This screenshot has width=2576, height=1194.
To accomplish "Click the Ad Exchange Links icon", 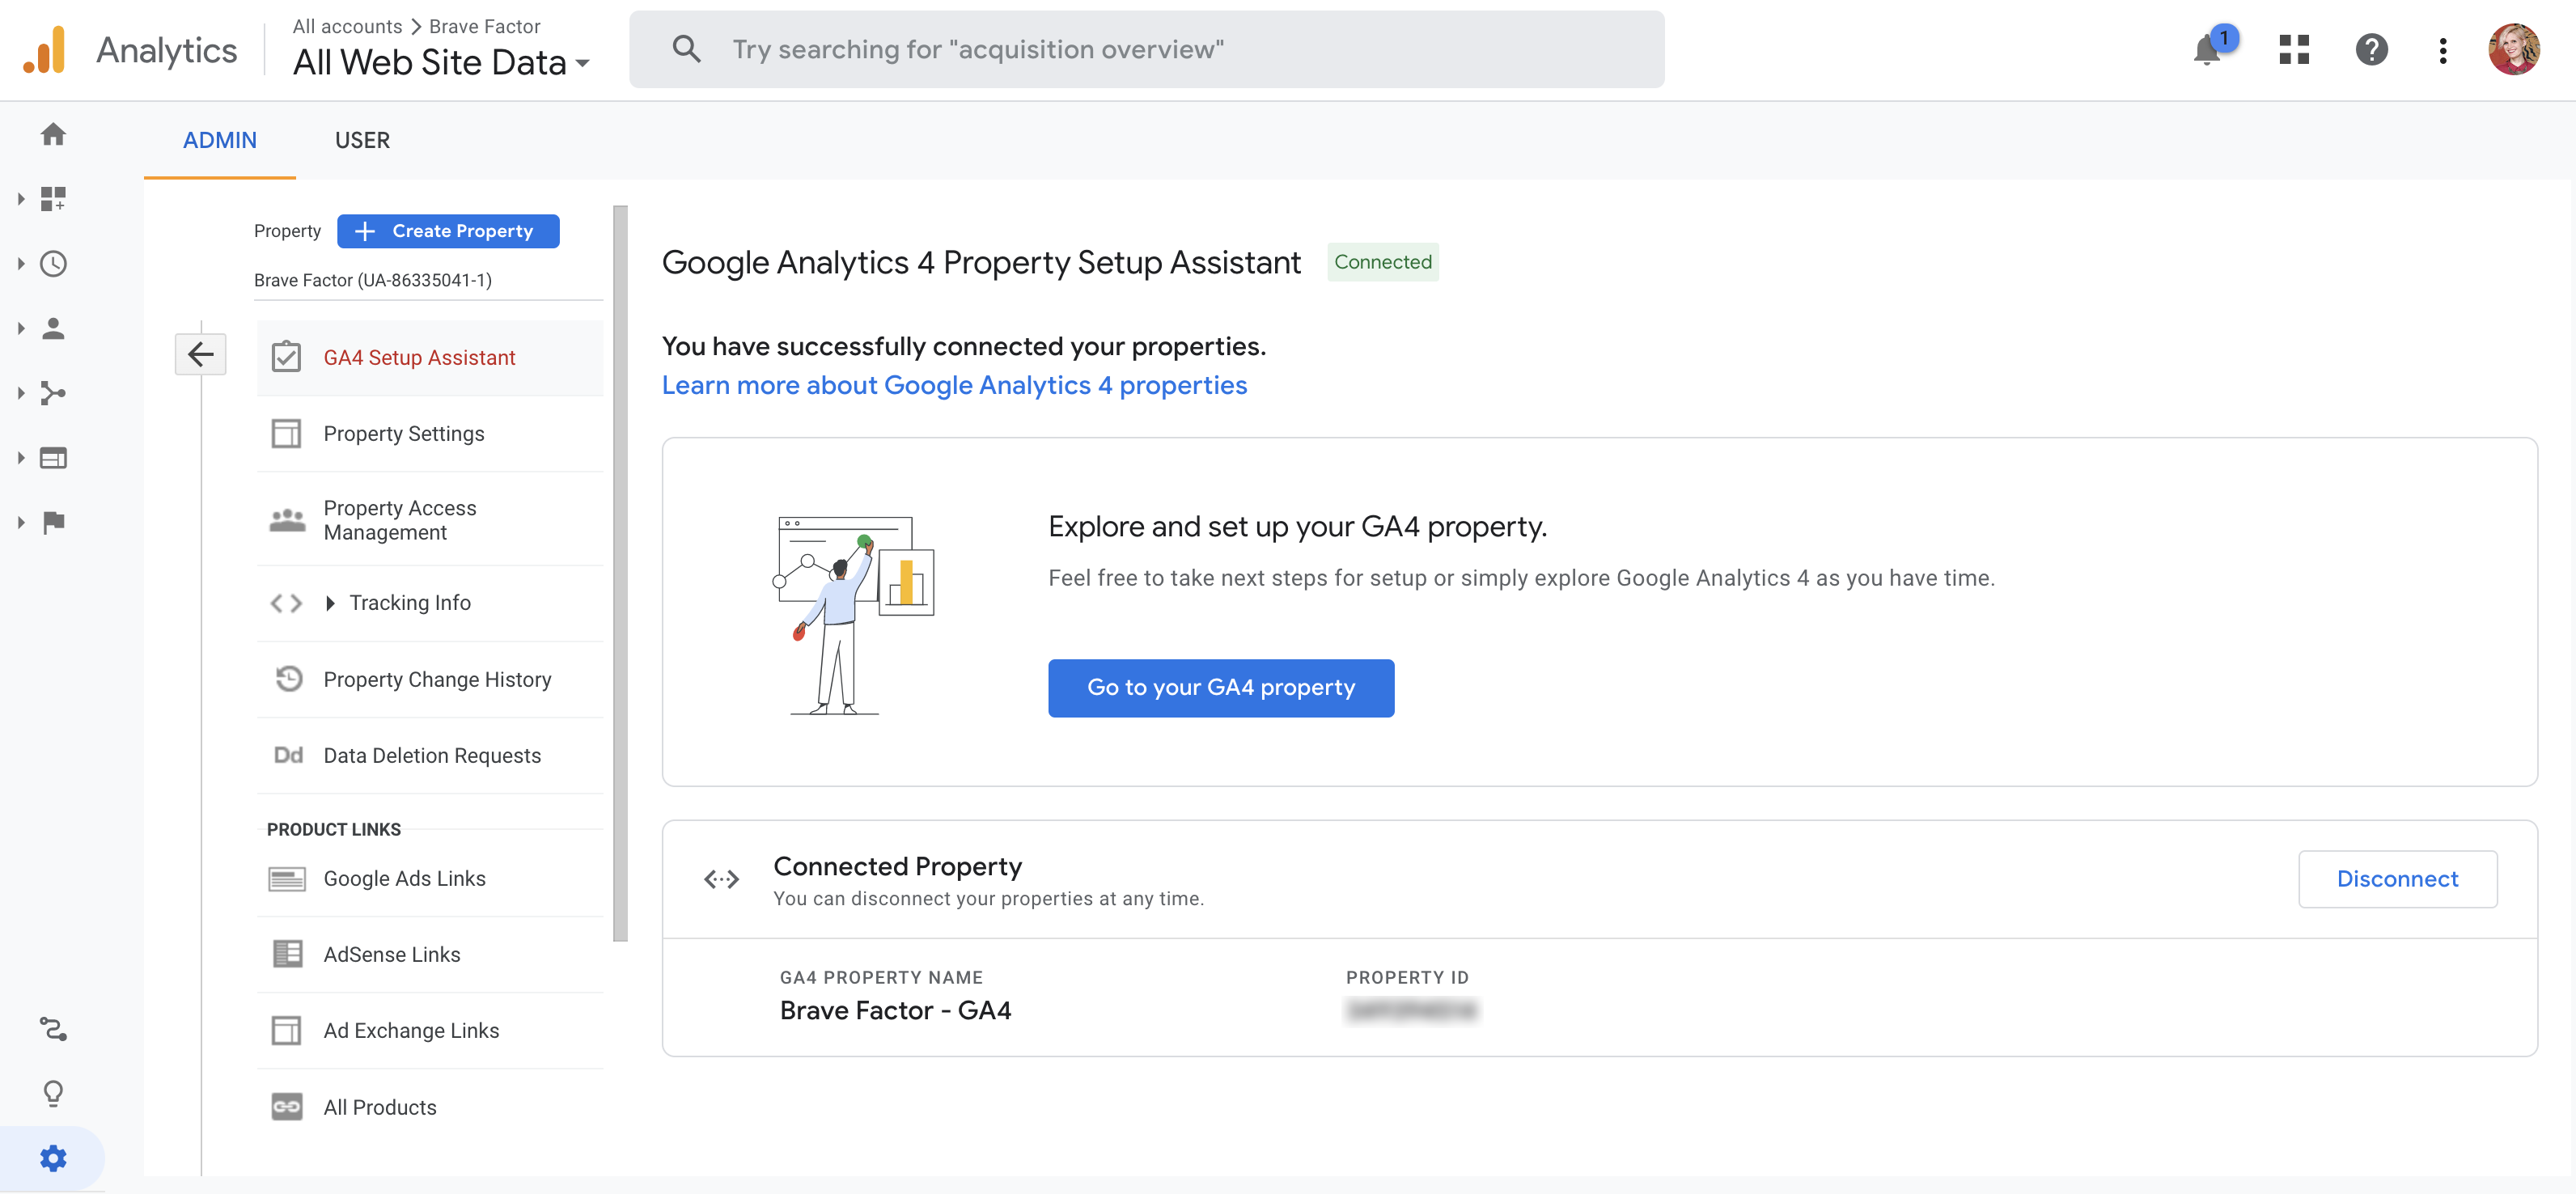I will click(x=286, y=1031).
